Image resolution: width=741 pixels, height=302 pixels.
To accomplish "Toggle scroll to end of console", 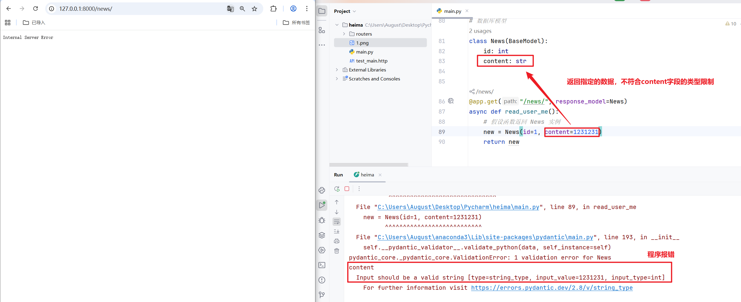I will pyautogui.click(x=337, y=231).
